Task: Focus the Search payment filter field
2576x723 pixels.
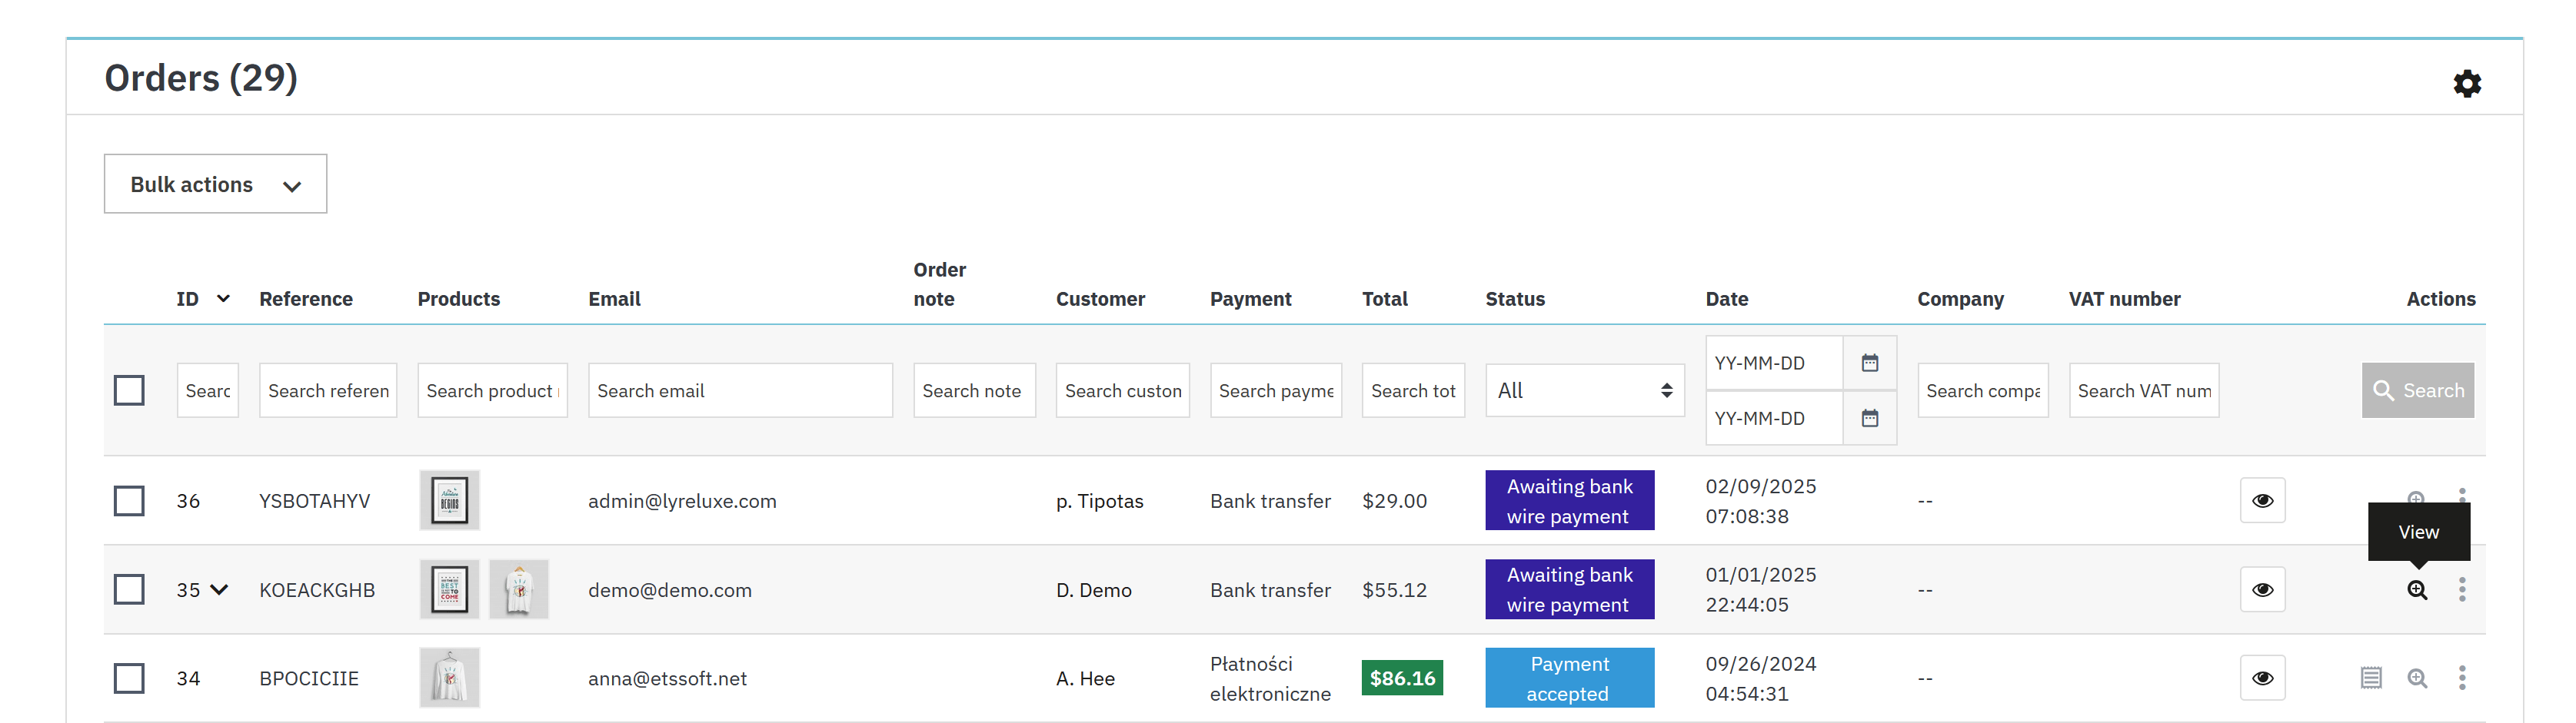Action: [x=1276, y=390]
